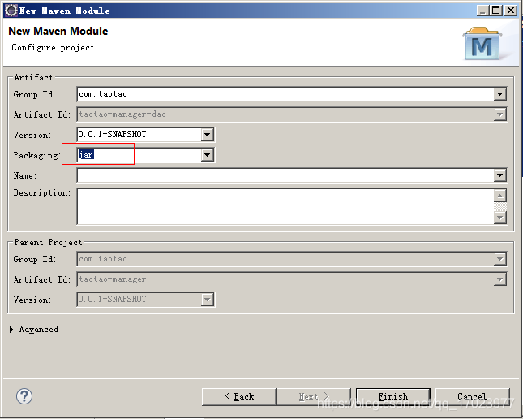Click the Eclipse gear icon in title bar

tap(11, 11)
